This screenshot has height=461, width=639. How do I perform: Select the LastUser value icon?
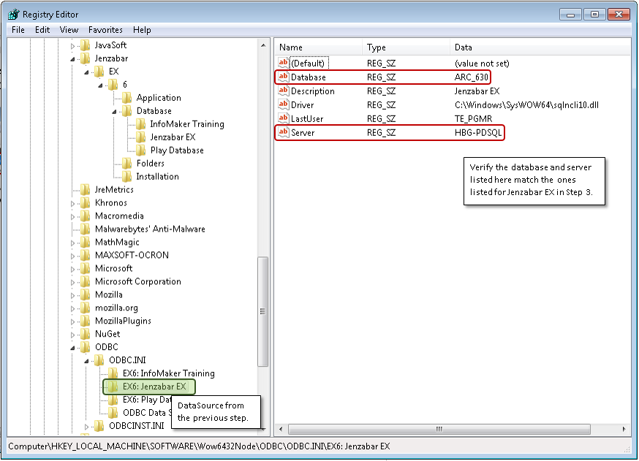pyautogui.click(x=284, y=119)
